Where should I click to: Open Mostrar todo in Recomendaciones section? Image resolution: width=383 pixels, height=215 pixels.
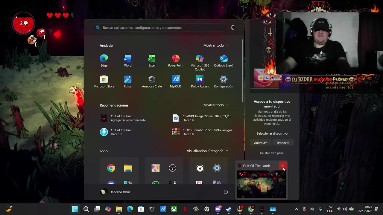[x=216, y=105]
